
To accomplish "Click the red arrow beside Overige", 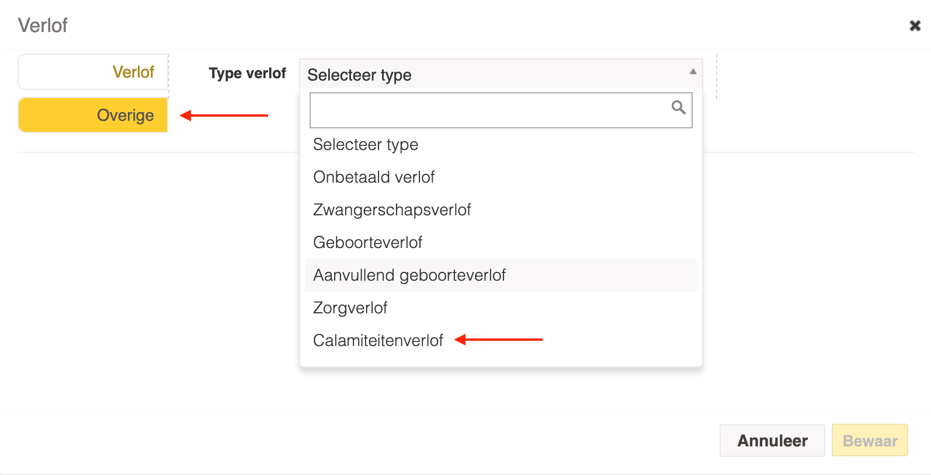I will click(x=224, y=116).
